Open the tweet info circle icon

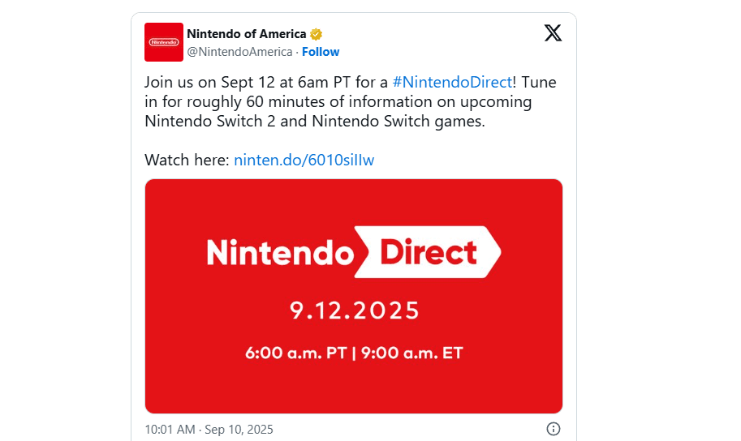point(554,429)
